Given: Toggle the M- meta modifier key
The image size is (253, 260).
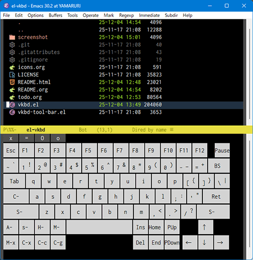Looking at the screenshot, I should [58, 227].
